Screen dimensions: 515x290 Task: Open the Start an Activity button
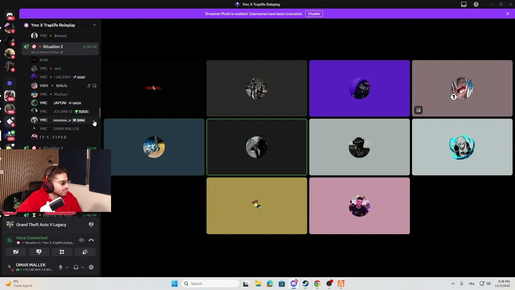click(62, 252)
